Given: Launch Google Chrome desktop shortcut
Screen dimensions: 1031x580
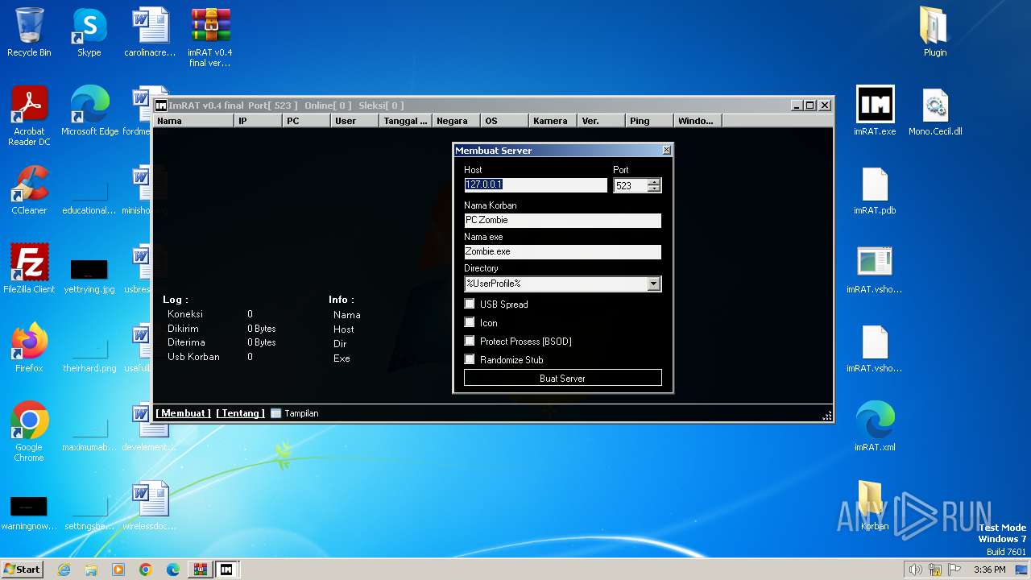Looking at the screenshot, I should coord(29,432).
